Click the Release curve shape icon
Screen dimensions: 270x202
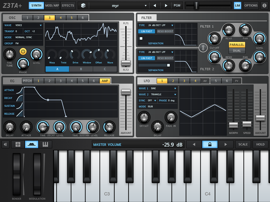[x=19, y=114]
